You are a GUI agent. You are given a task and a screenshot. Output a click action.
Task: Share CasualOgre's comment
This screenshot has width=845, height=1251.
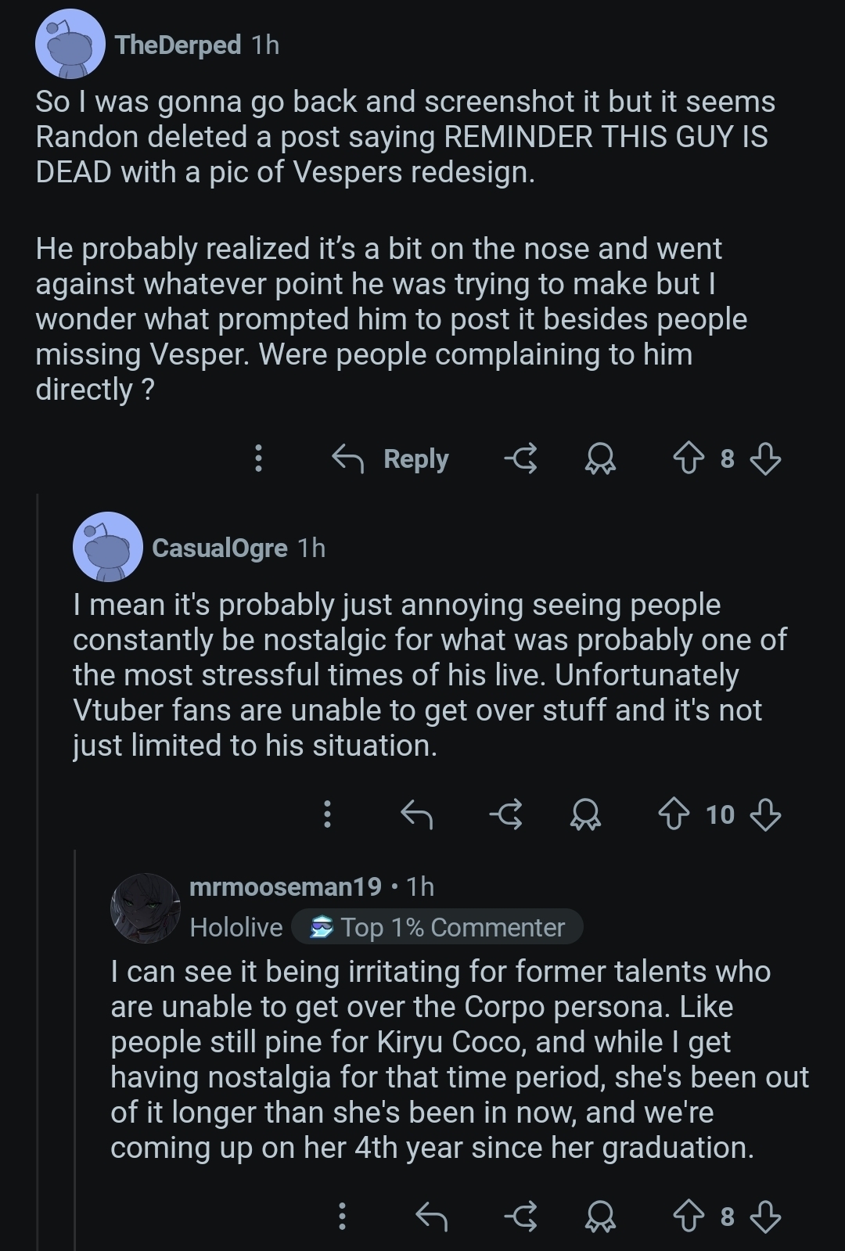coord(506,815)
